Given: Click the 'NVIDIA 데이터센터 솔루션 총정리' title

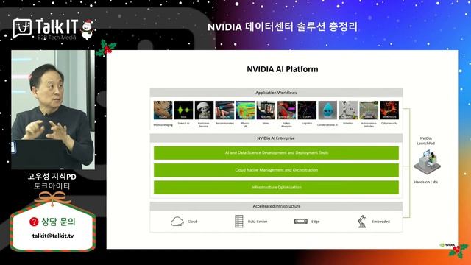Looking at the screenshot, I should click(x=283, y=26).
